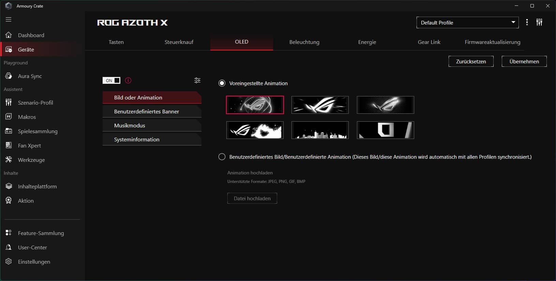Click the mixer icon at top right
Screen dimensions: 556x281
click(539, 22)
